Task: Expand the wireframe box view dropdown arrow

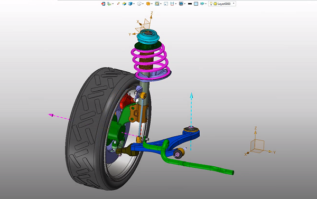Action: [x=143, y=4]
